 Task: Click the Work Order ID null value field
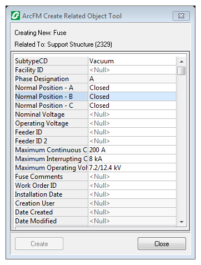point(133,186)
